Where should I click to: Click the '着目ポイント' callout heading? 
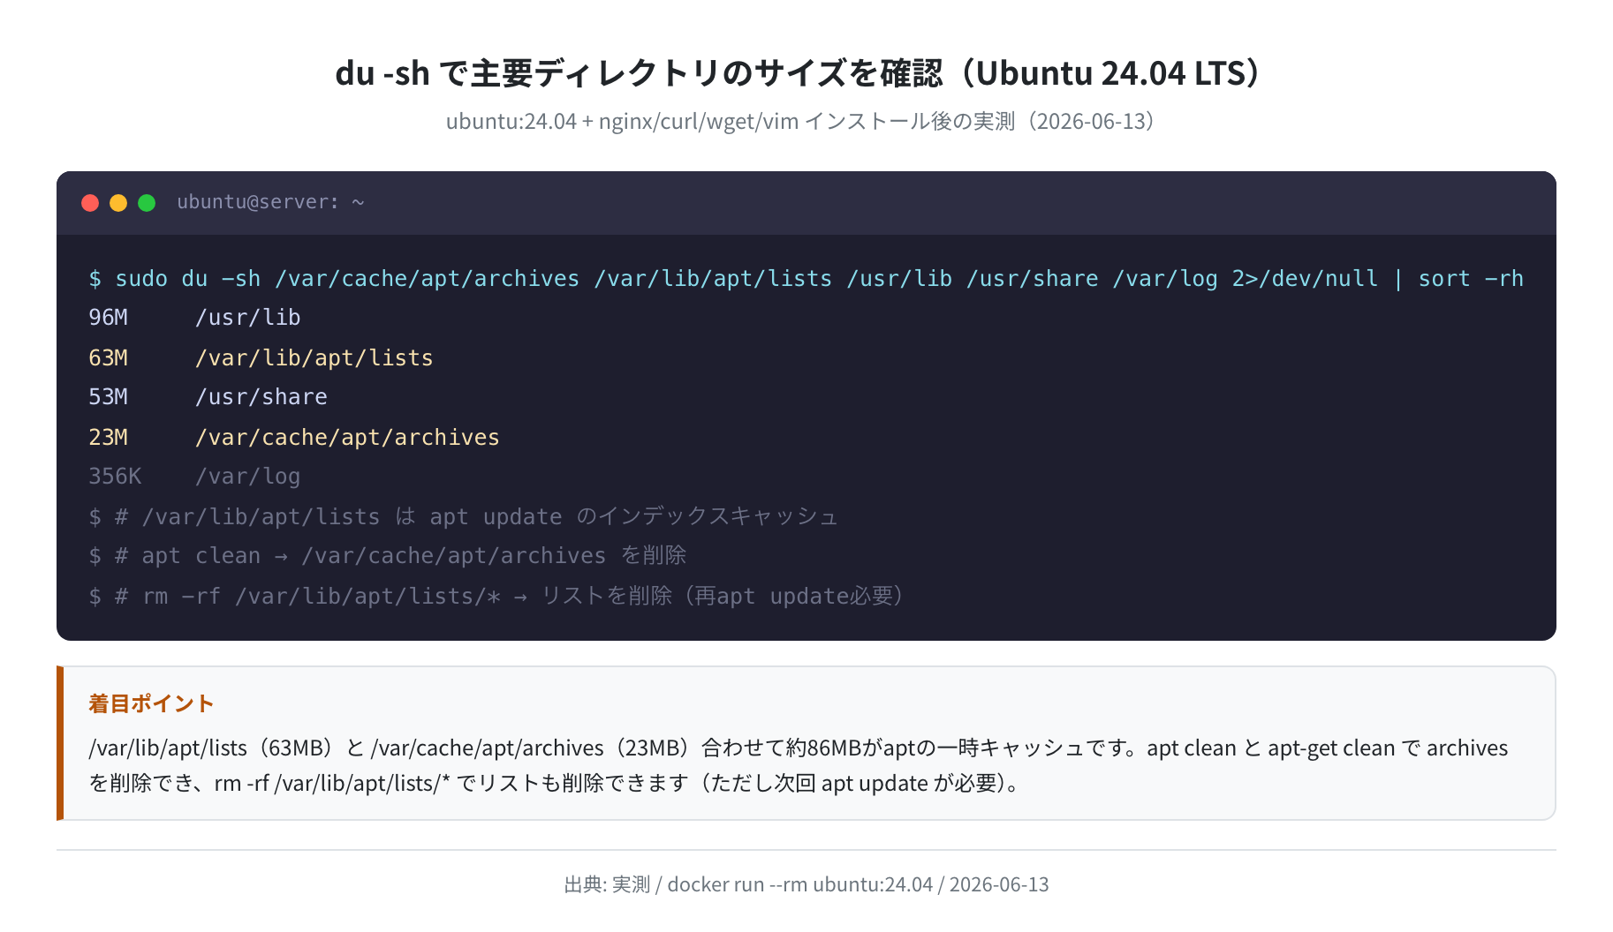click(x=151, y=703)
